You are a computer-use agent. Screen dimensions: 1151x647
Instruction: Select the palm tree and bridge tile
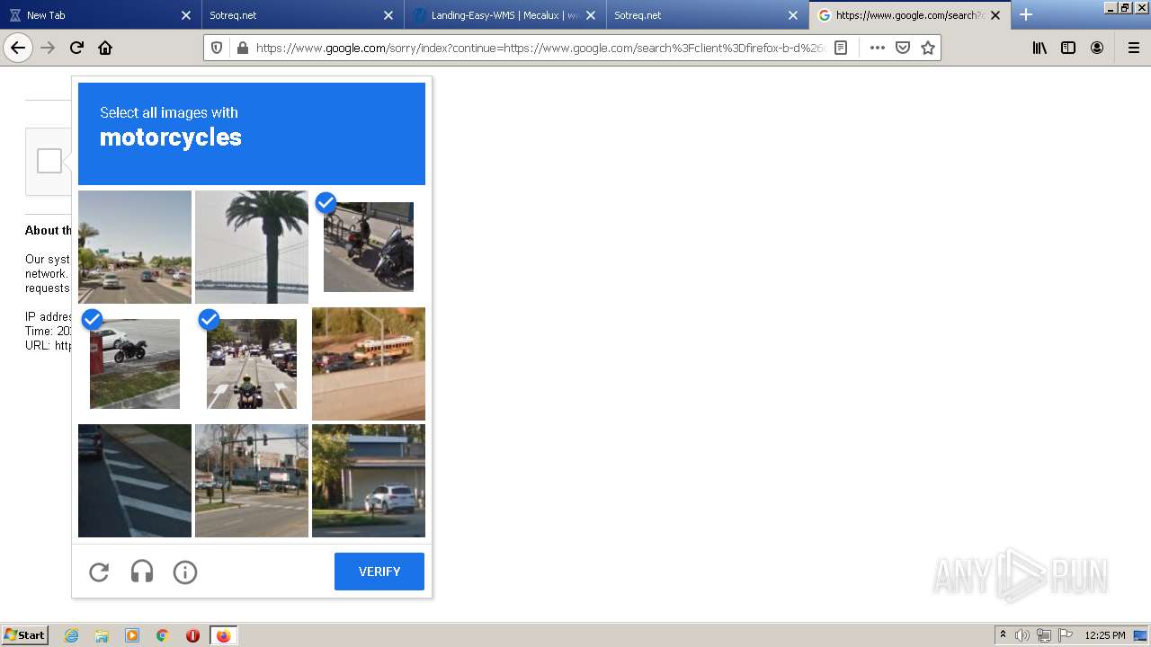point(252,247)
